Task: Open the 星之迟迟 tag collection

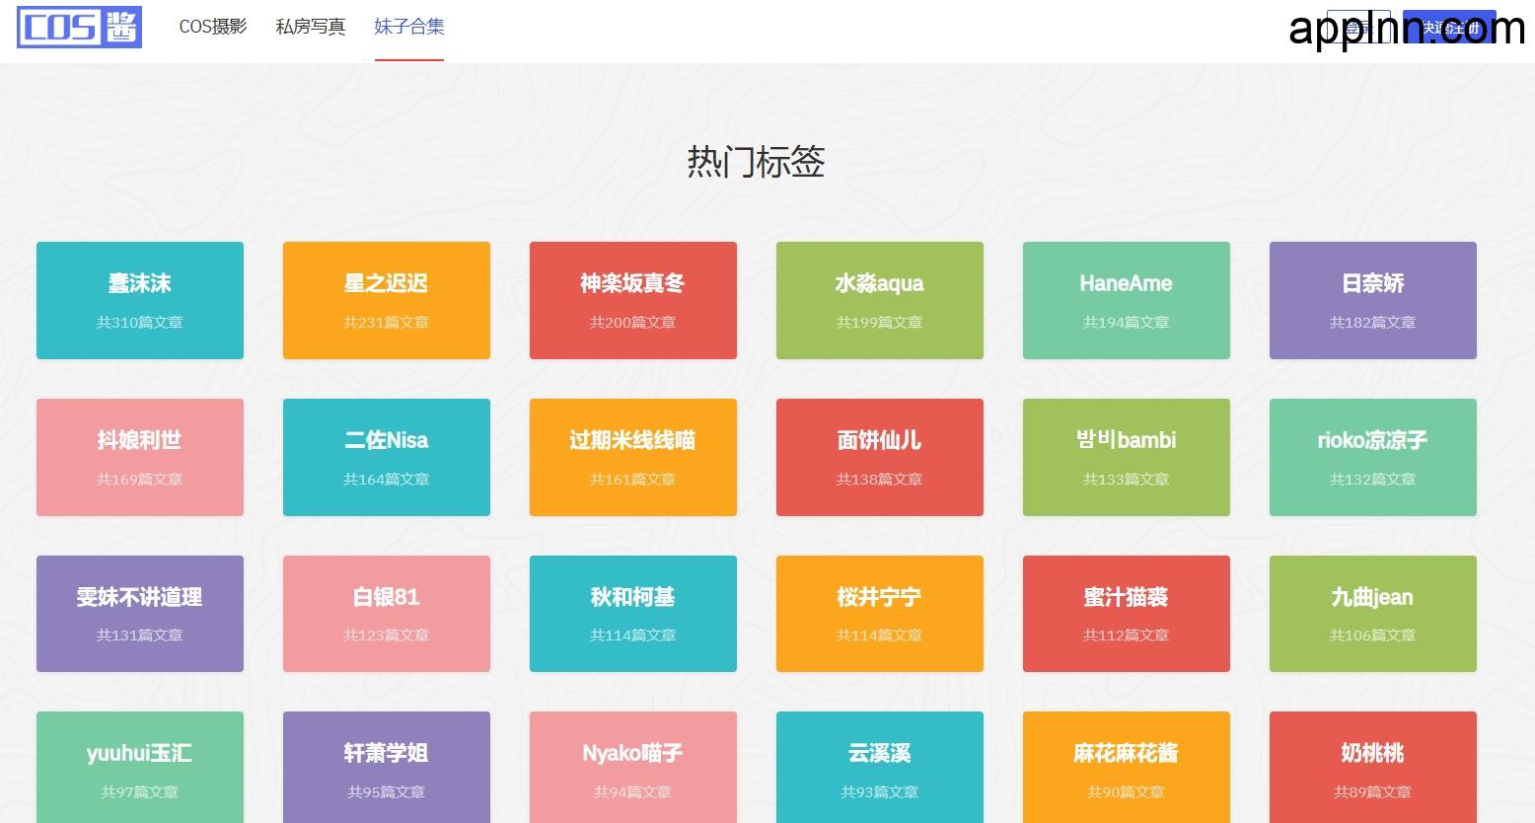Action: [x=386, y=300]
